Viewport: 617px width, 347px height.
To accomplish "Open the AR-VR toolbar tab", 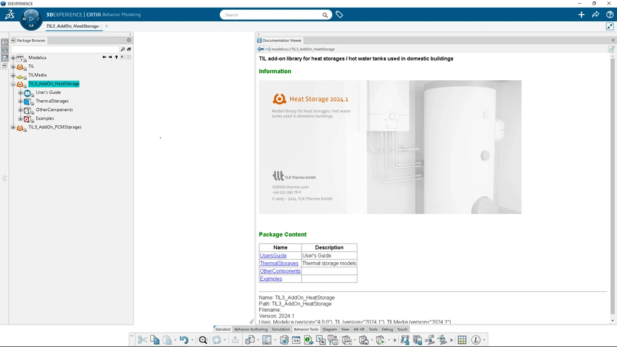I will click(x=359, y=329).
